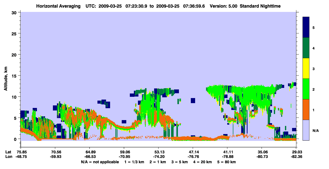Click the y-axis tick label 25
Viewport: 329px width, 169px height.
15,33
